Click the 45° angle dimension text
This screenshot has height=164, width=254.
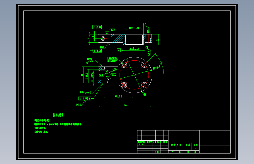point(161,63)
